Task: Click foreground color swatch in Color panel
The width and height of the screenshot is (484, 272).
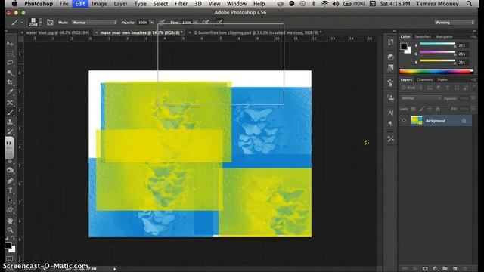Action: [x=404, y=46]
